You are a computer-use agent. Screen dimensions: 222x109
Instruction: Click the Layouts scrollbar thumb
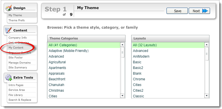coord(207,54)
